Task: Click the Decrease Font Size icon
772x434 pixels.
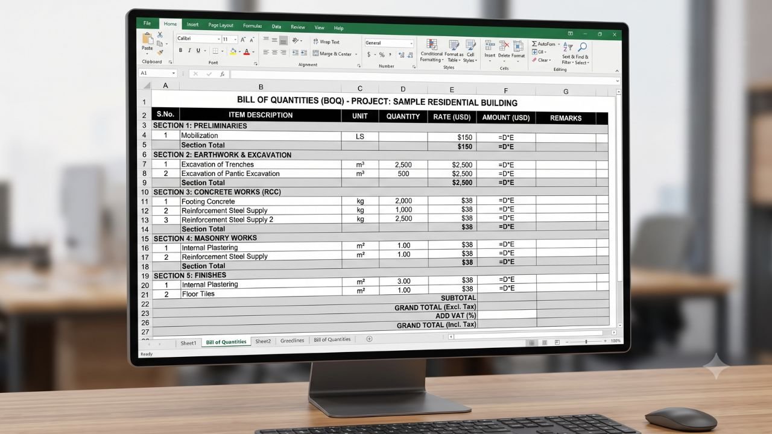Action: (252, 39)
